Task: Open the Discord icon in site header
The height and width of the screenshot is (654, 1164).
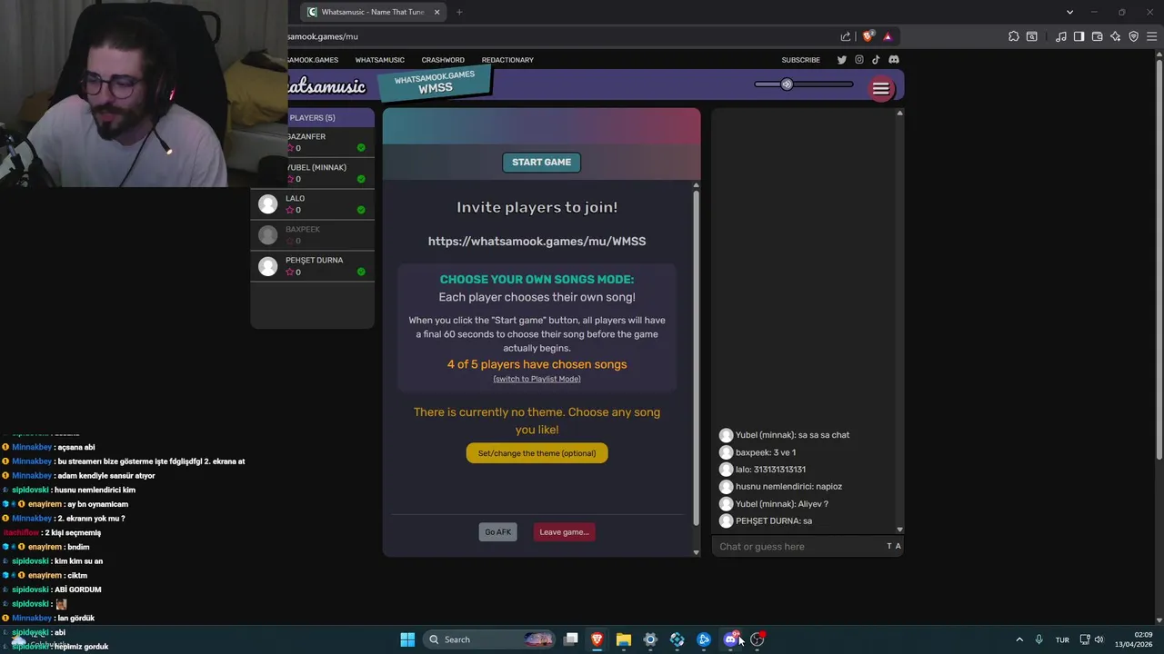Action: tap(894, 60)
